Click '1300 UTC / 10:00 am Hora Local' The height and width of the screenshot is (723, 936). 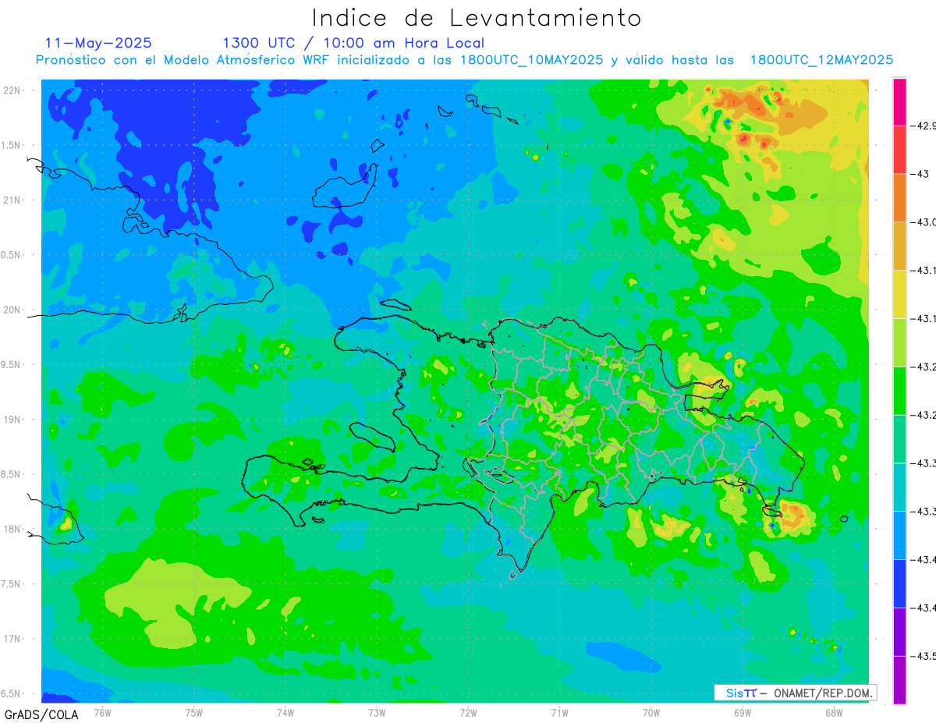(353, 43)
